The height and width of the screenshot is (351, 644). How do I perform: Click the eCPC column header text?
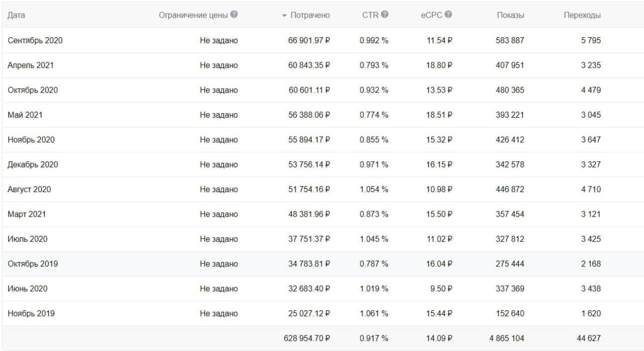point(432,15)
